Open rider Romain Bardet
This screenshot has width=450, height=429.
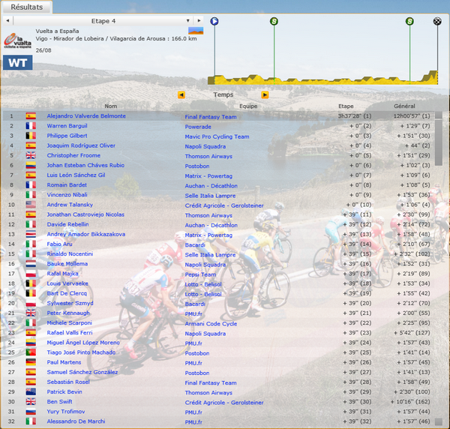pyautogui.click(x=67, y=184)
